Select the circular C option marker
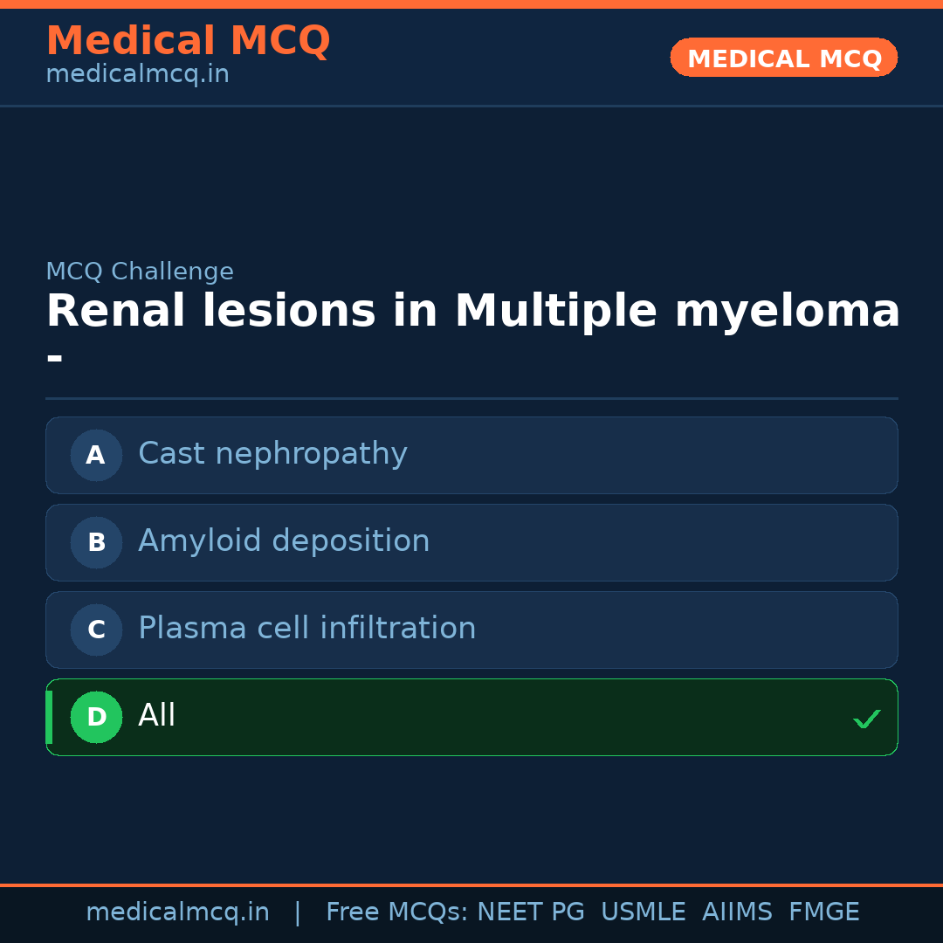This screenshot has width=943, height=943. click(96, 630)
